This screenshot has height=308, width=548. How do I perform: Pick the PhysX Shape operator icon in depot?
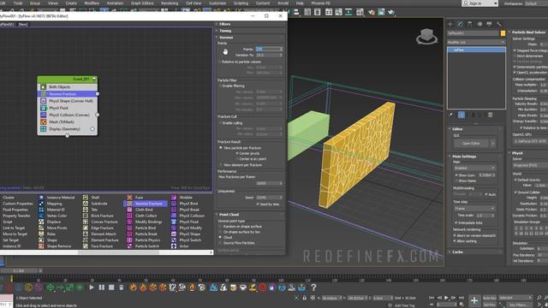[x=174, y=234]
